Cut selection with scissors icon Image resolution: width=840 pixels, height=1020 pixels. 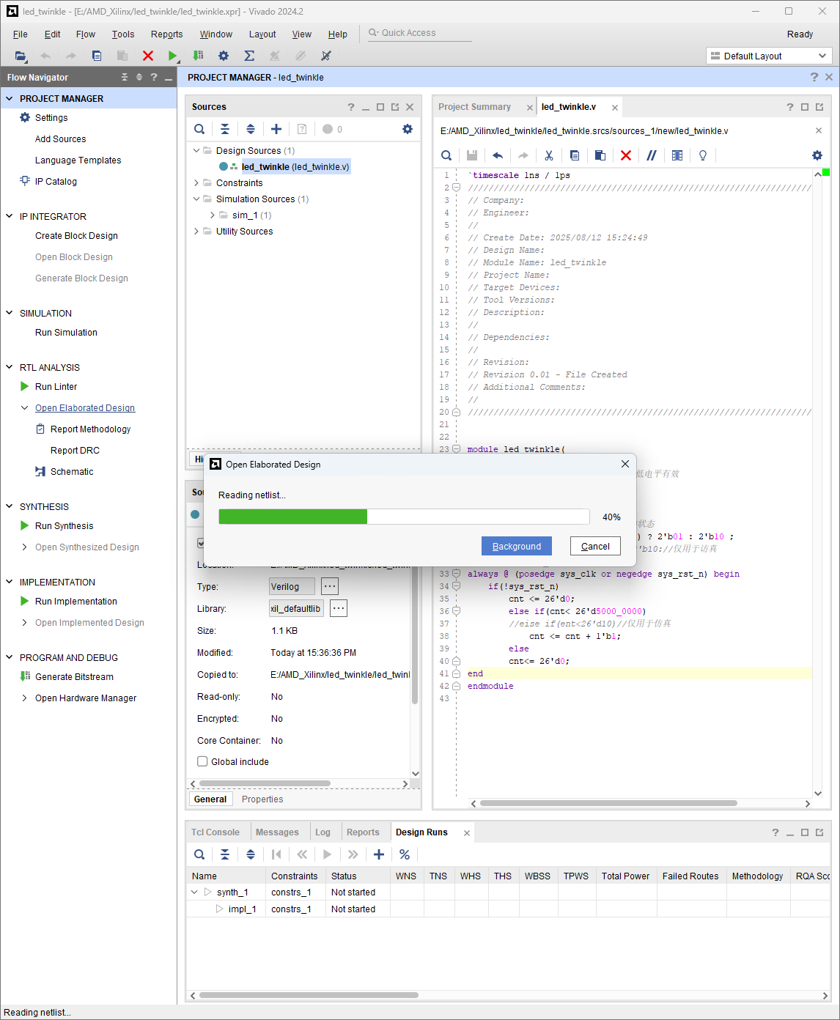pyautogui.click(x=549, y=155)
